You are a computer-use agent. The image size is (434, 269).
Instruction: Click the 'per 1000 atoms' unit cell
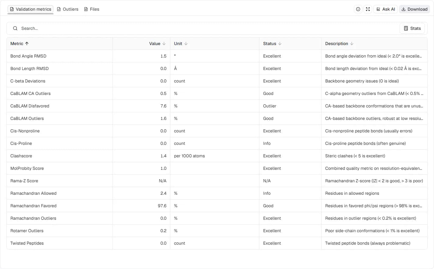click(215, 156)
